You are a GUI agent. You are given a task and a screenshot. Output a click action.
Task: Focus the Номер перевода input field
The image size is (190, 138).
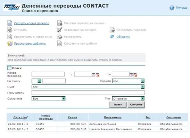(48, 74)
